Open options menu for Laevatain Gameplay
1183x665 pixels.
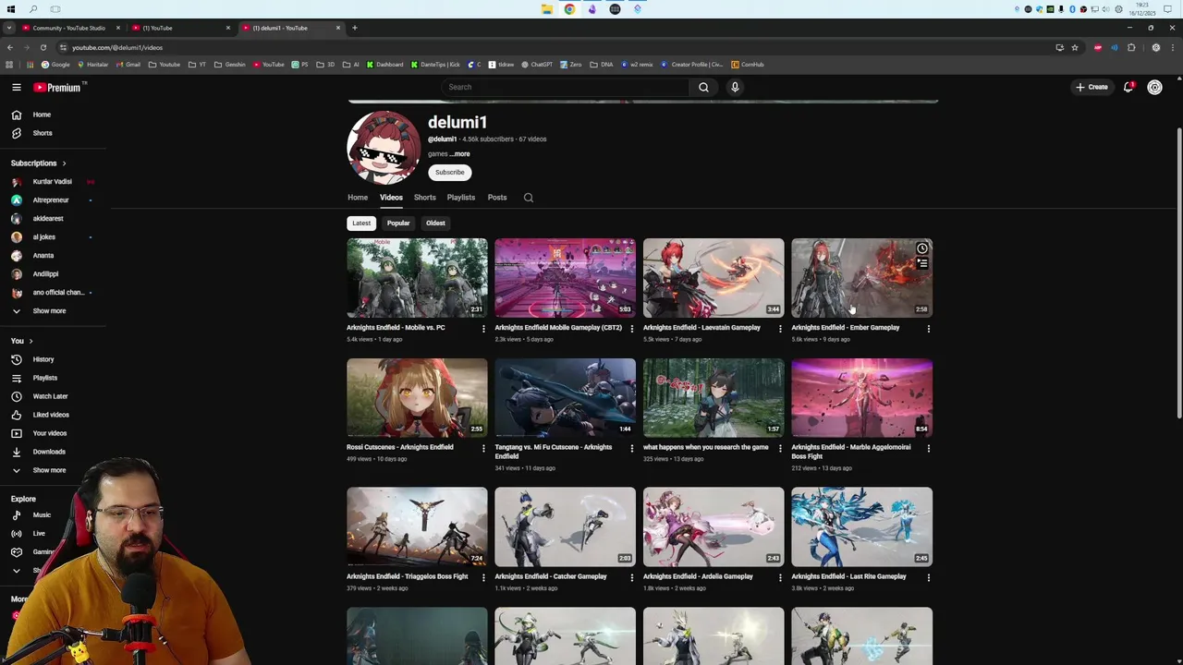tap(780, 329)
